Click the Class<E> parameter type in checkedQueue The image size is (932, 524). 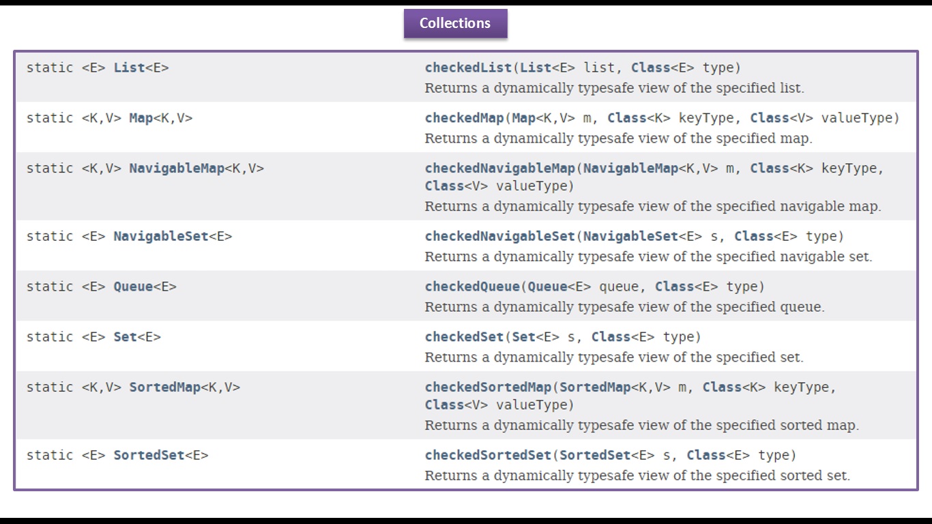(x=675, y=287)
